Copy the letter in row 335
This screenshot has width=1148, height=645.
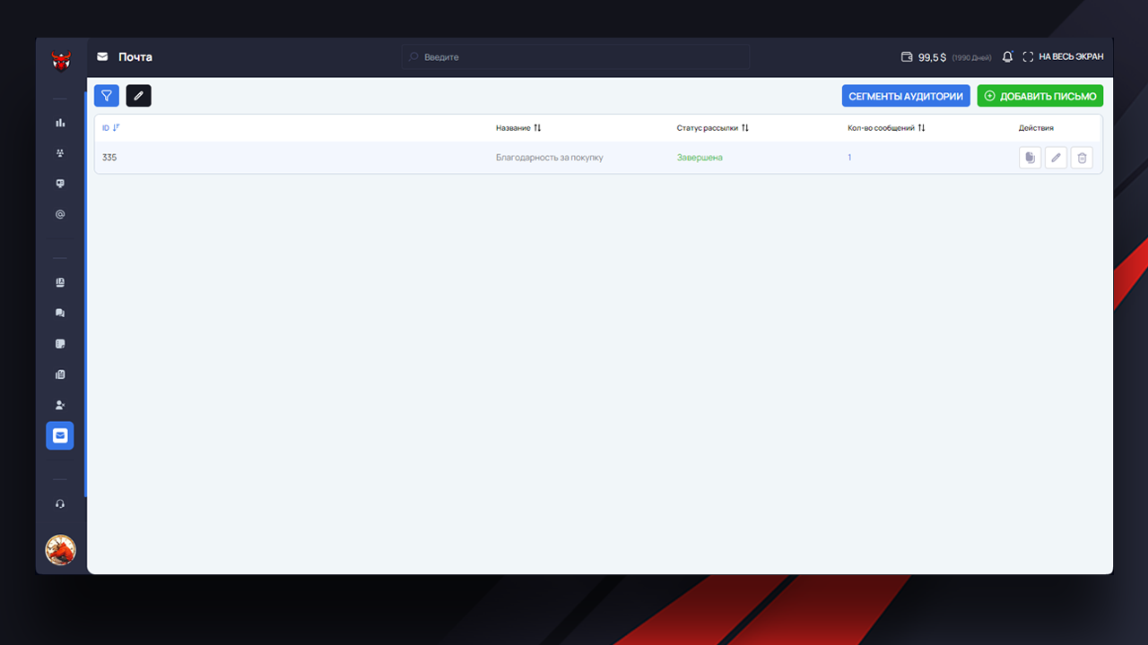[1030, 158]
